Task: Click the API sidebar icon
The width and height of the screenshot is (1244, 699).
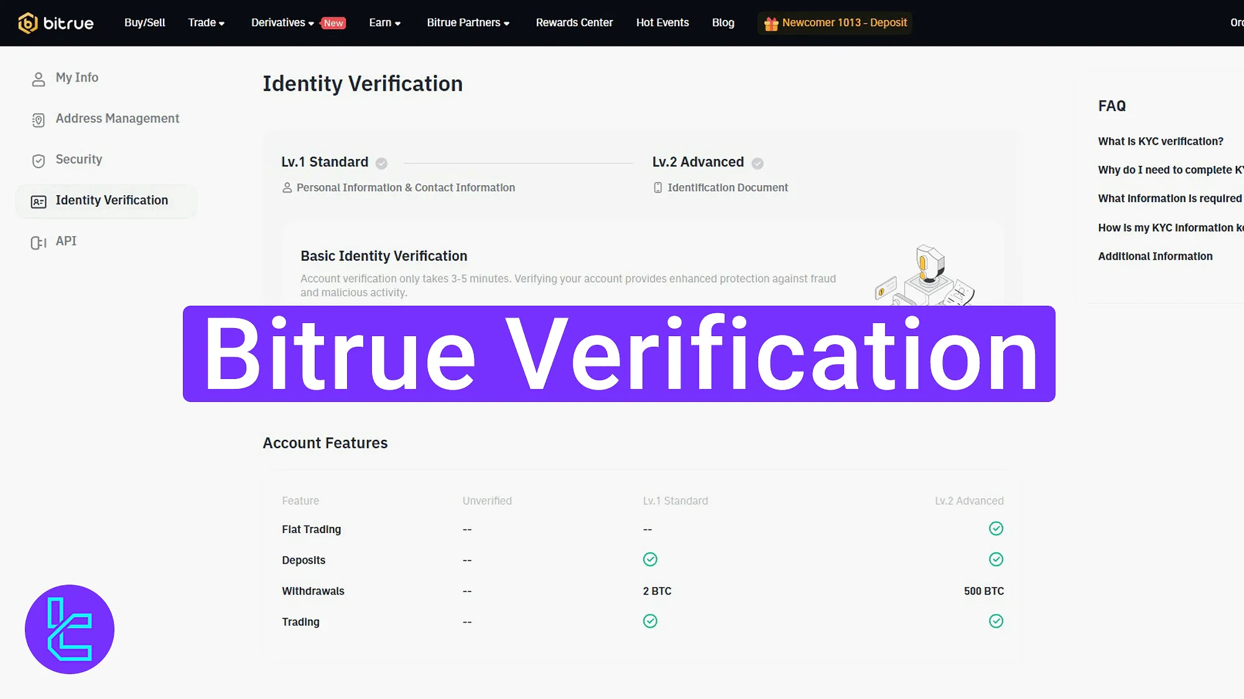Action: pyautogui.click(x=39, y=242)
